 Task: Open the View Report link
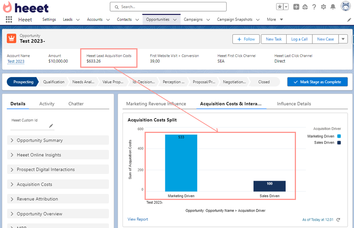tap(138, 219)
